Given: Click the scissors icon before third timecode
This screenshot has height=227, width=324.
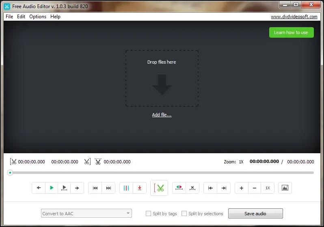Looking at the screenshot, I should pyautogui.click(x=98, y=162).
